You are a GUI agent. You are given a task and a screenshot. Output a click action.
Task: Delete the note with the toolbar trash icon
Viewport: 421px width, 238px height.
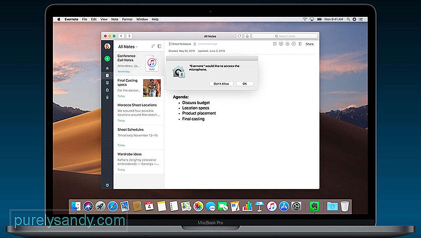pos(300,44)
